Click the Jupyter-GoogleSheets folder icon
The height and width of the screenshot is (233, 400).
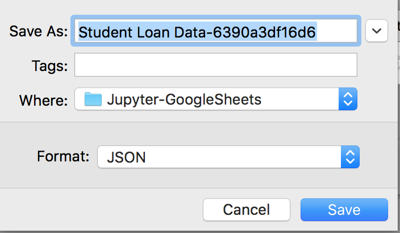click(x=93, y=99)
